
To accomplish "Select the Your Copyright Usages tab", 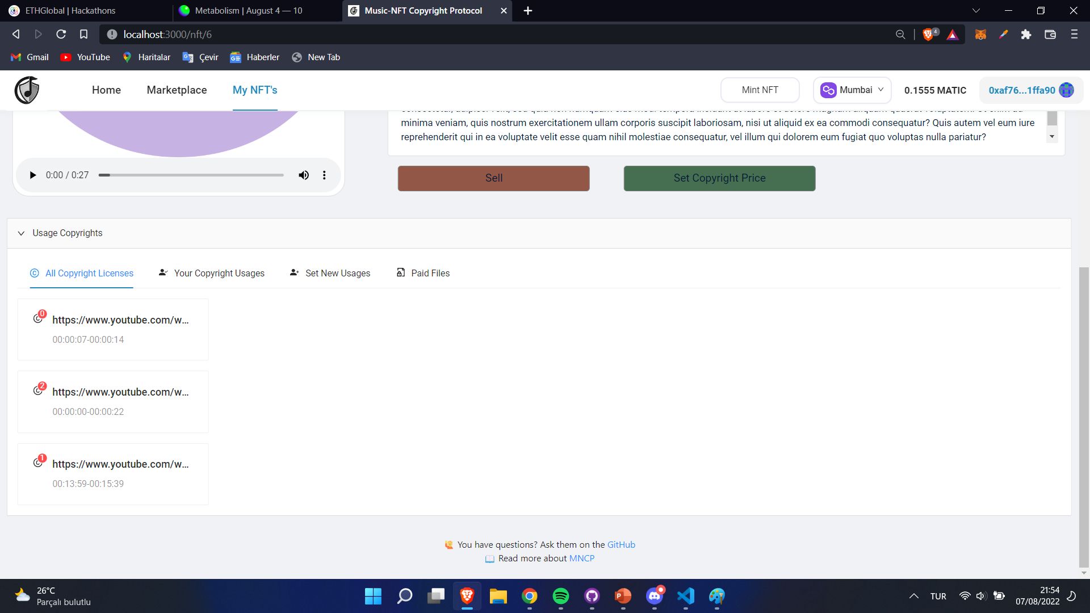I will pos(212,272).
